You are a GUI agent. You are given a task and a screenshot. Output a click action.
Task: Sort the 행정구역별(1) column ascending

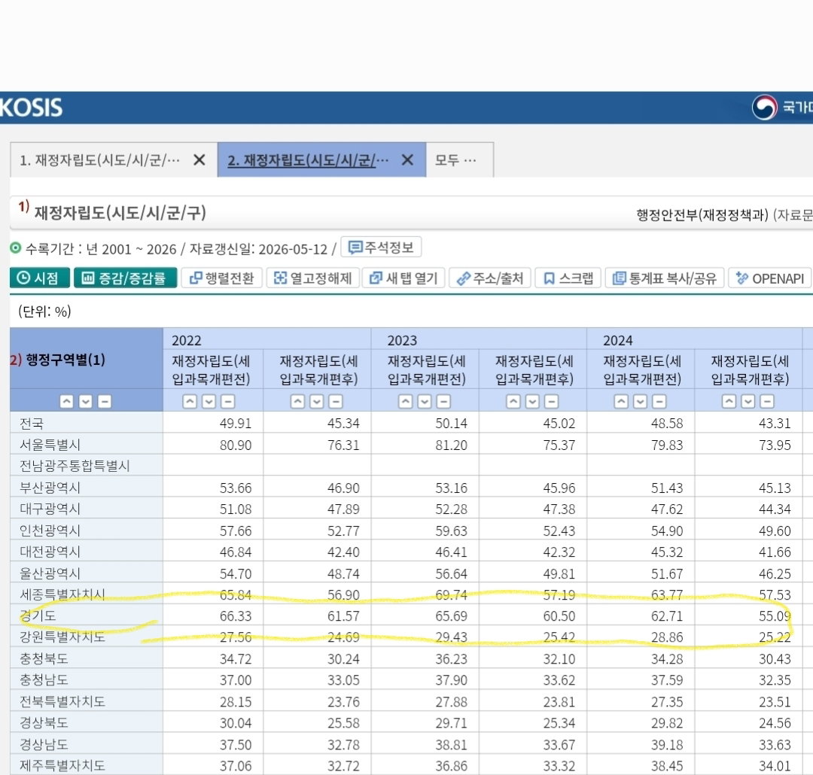[66, 401]
